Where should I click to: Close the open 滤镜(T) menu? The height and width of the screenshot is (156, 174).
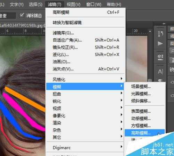coord(55,5)
